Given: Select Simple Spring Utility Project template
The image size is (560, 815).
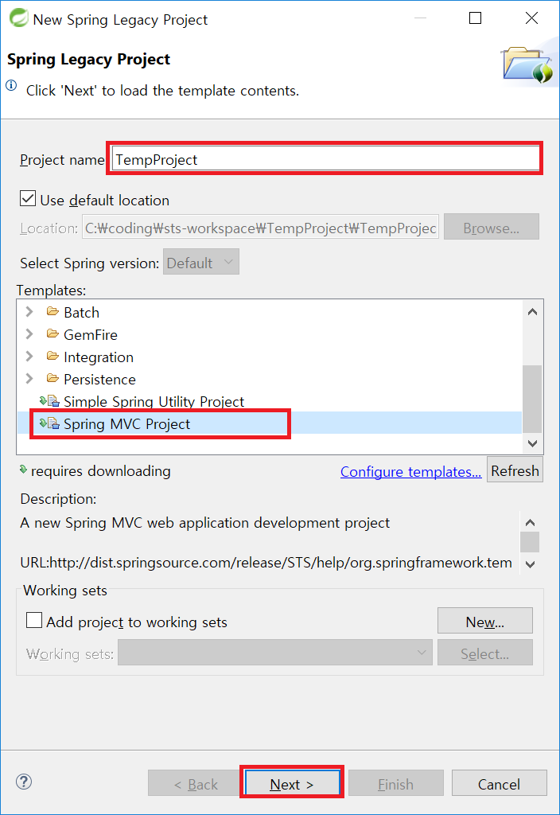Looking at the screenshot, I should click(x=154, y=402).
